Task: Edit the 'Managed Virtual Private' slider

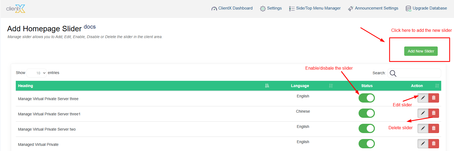Action: (x=423, y=144)
